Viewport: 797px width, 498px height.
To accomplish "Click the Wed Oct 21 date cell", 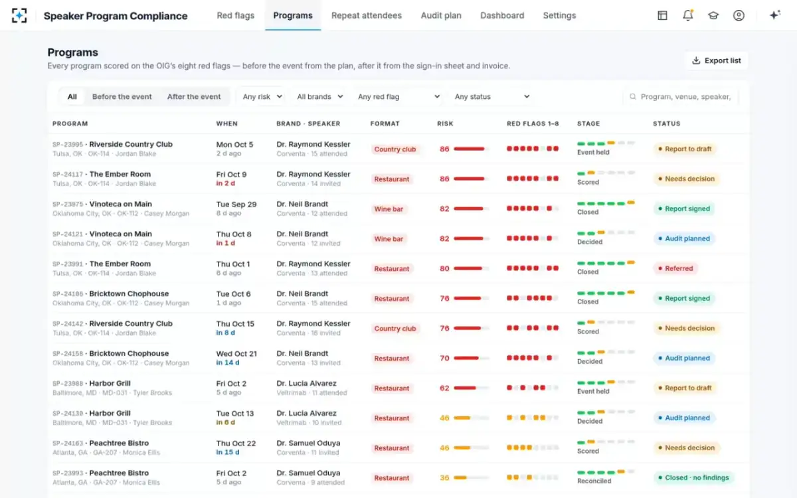I will 236,358.
